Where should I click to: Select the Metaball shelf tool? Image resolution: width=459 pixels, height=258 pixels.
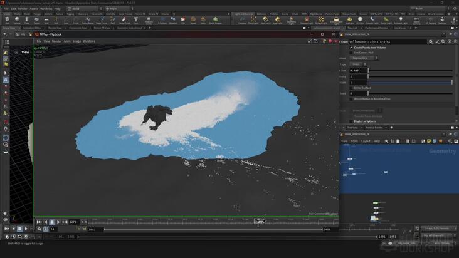point(173,20)
